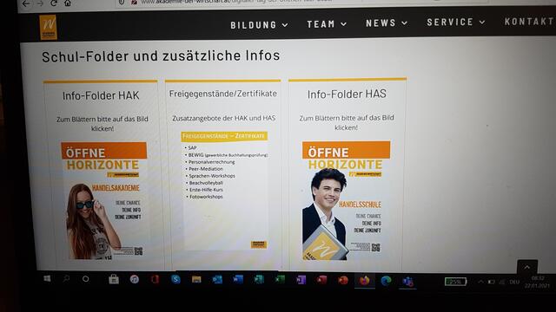Open the KONTAKT menu item

point(530,21)
